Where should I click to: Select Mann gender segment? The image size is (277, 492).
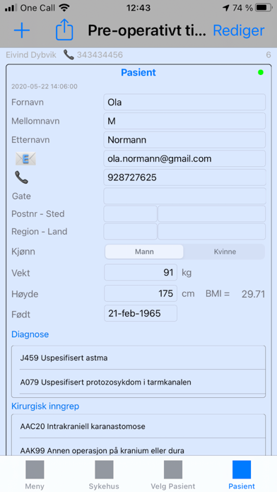tap(144, 252)
